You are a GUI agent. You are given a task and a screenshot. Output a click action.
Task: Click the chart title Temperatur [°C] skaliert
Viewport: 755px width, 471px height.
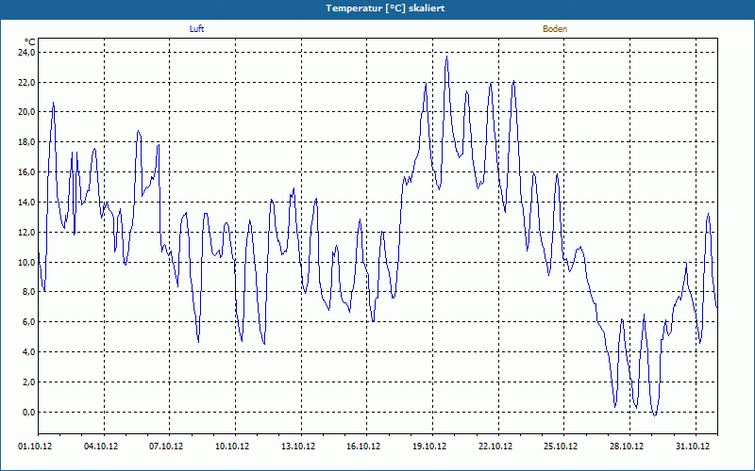(385, 8)
